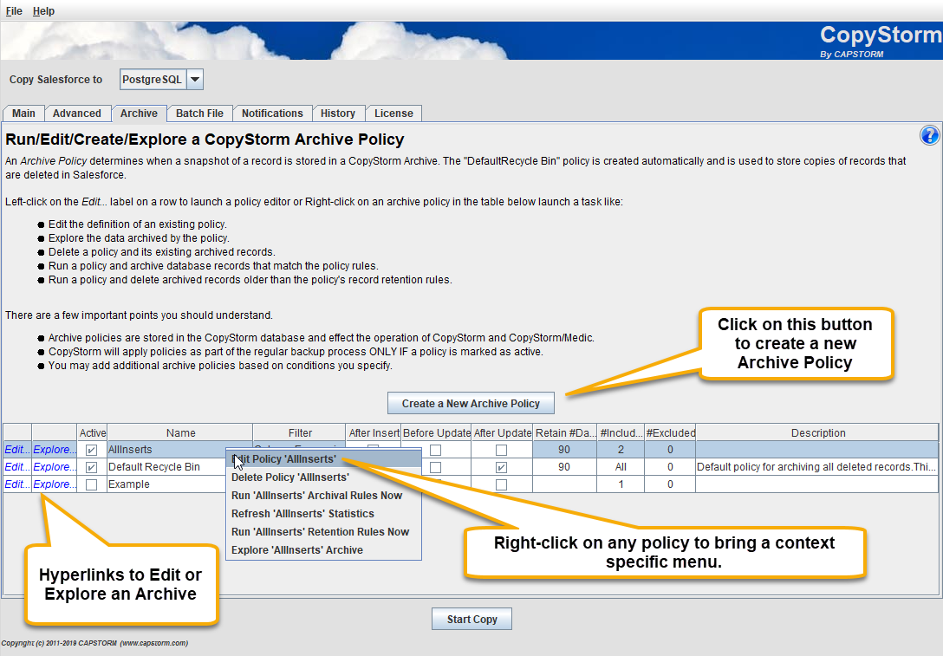Click Edit... link for Example policy

[16, 484]
